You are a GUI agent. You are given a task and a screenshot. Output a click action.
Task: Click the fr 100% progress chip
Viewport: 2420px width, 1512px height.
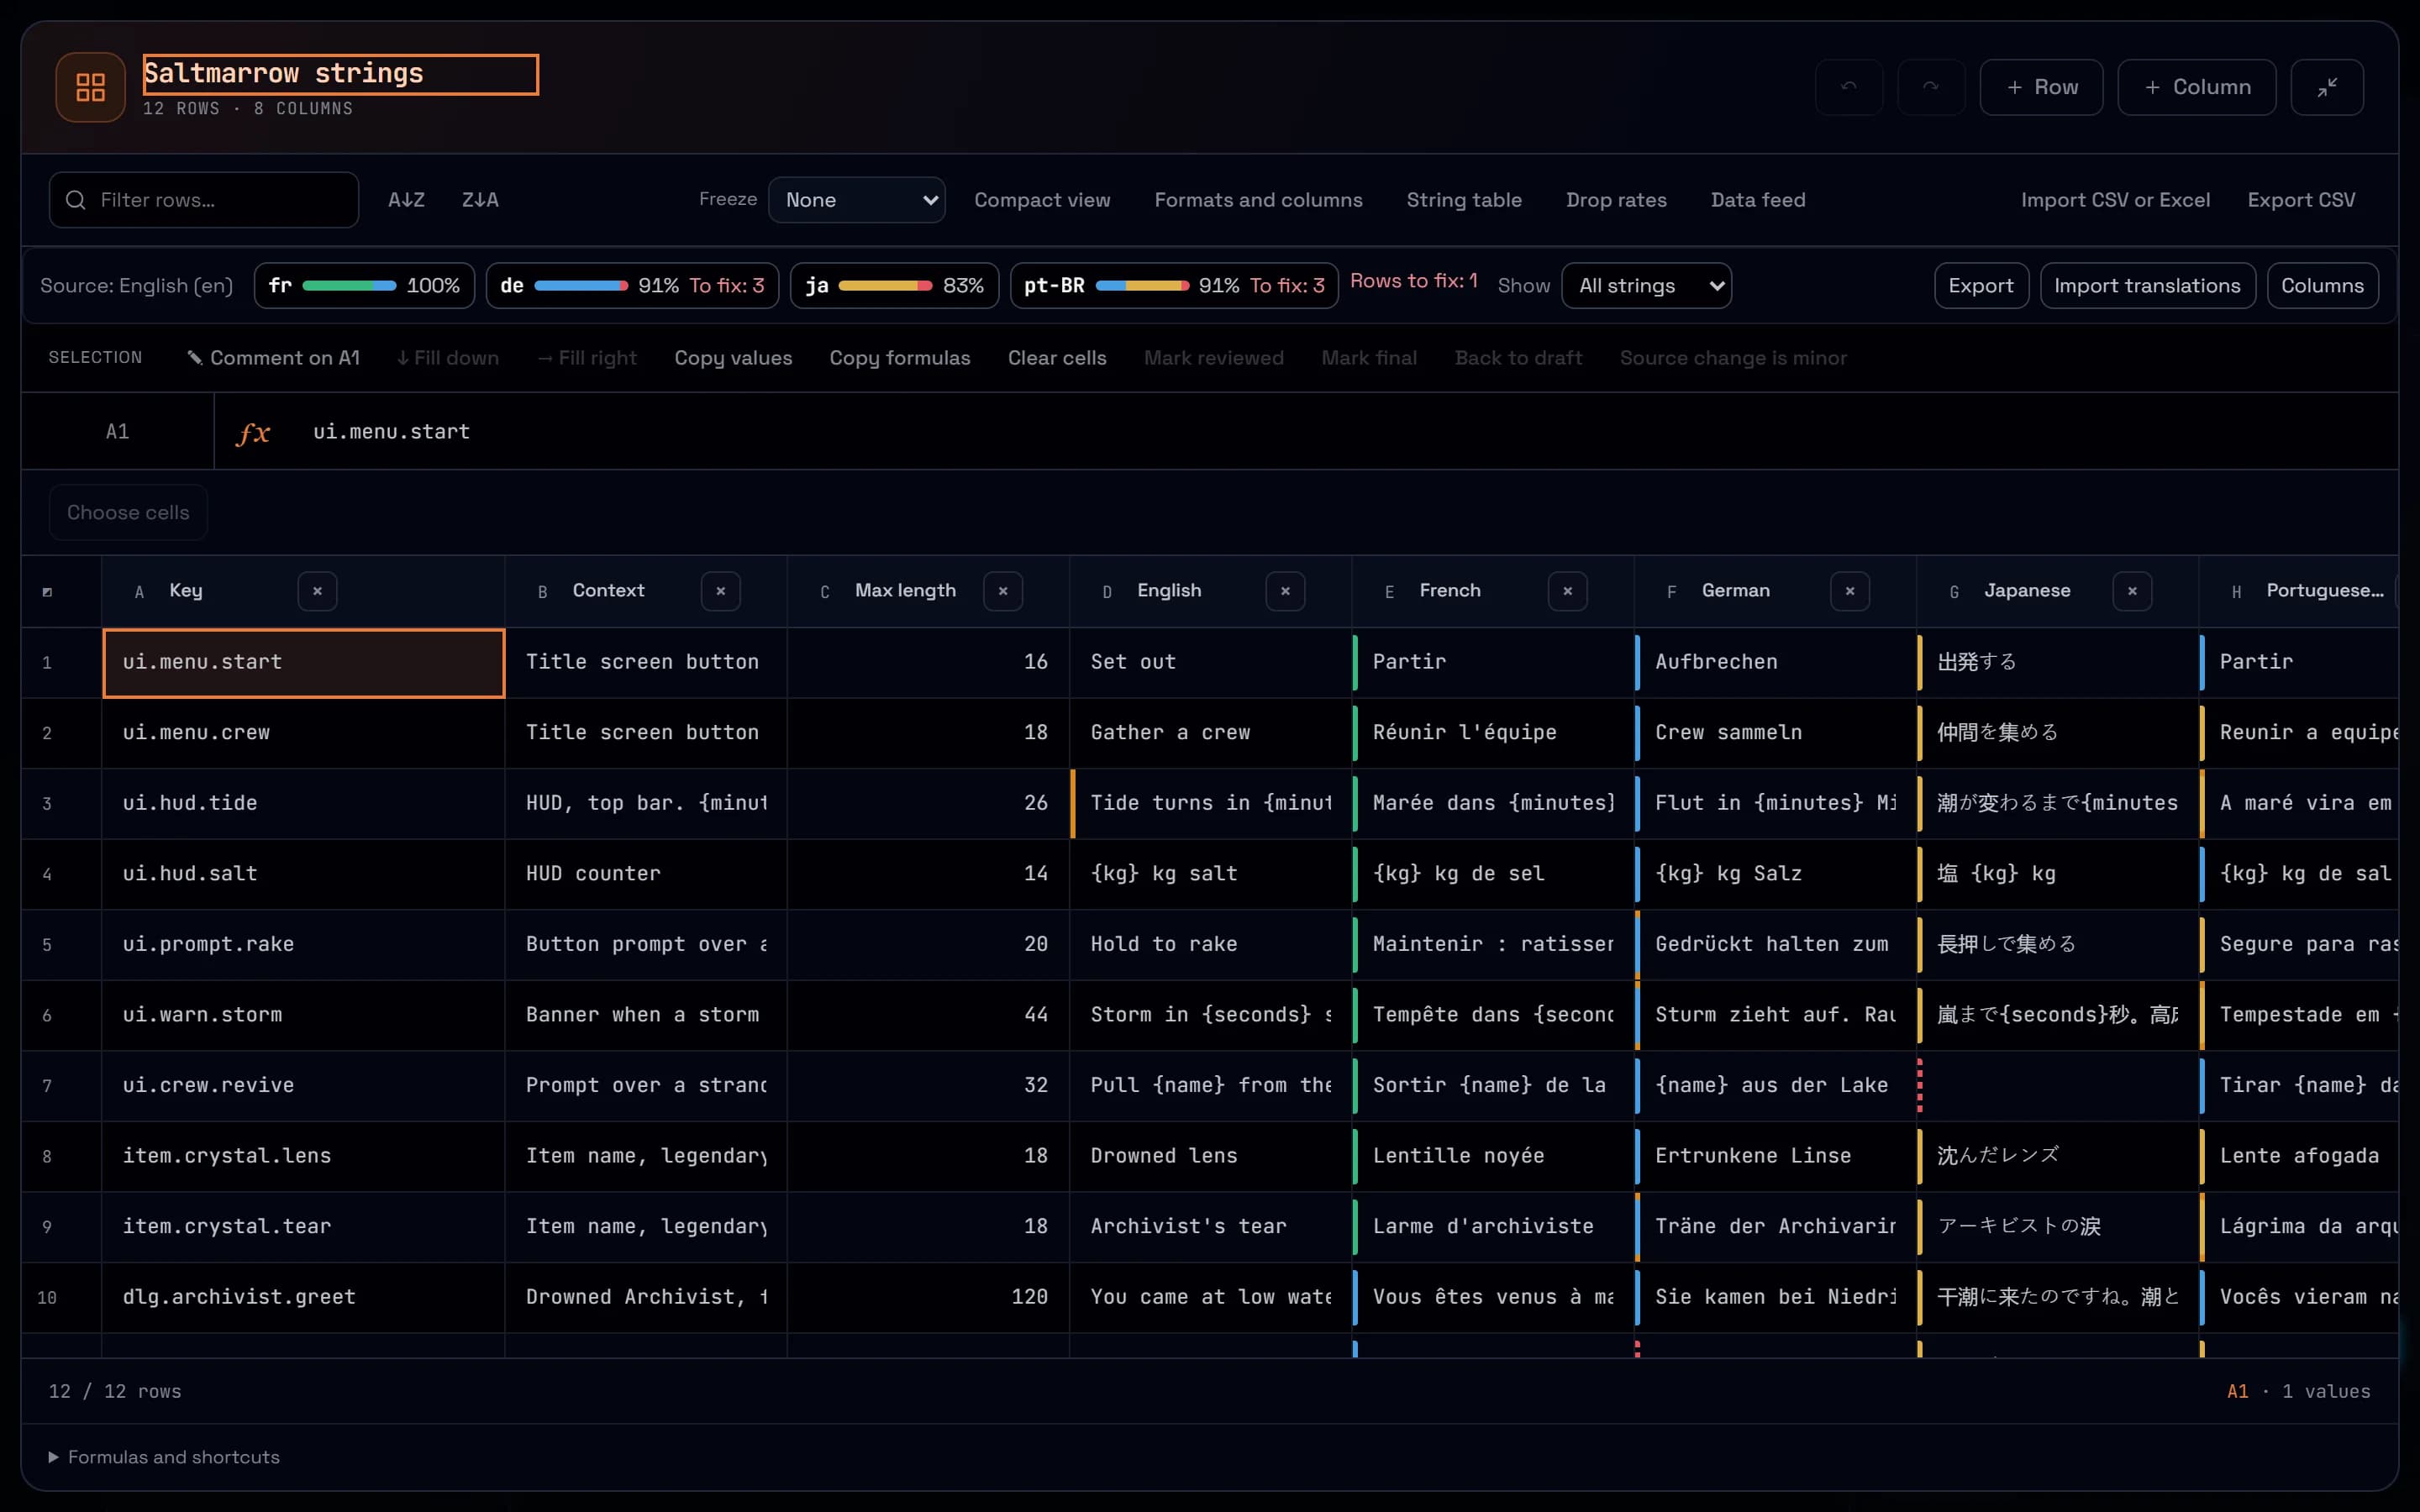[x=364, y=286]
